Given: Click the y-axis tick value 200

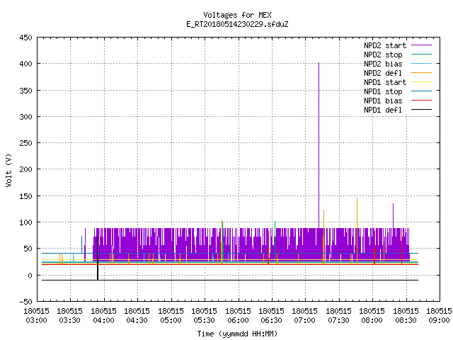Looking at the screenshot, I should click(x=25, y=170).
